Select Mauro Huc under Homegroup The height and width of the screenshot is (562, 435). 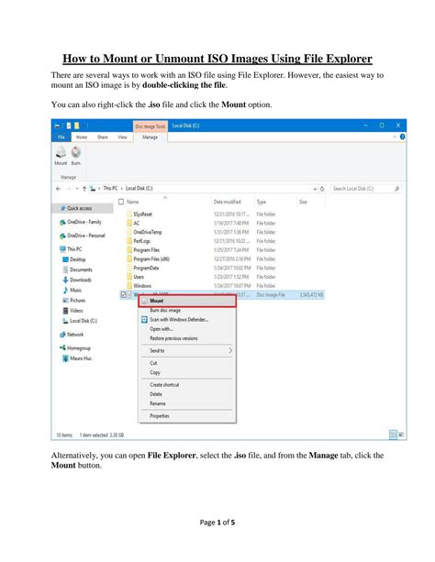(x=77, y=358)
